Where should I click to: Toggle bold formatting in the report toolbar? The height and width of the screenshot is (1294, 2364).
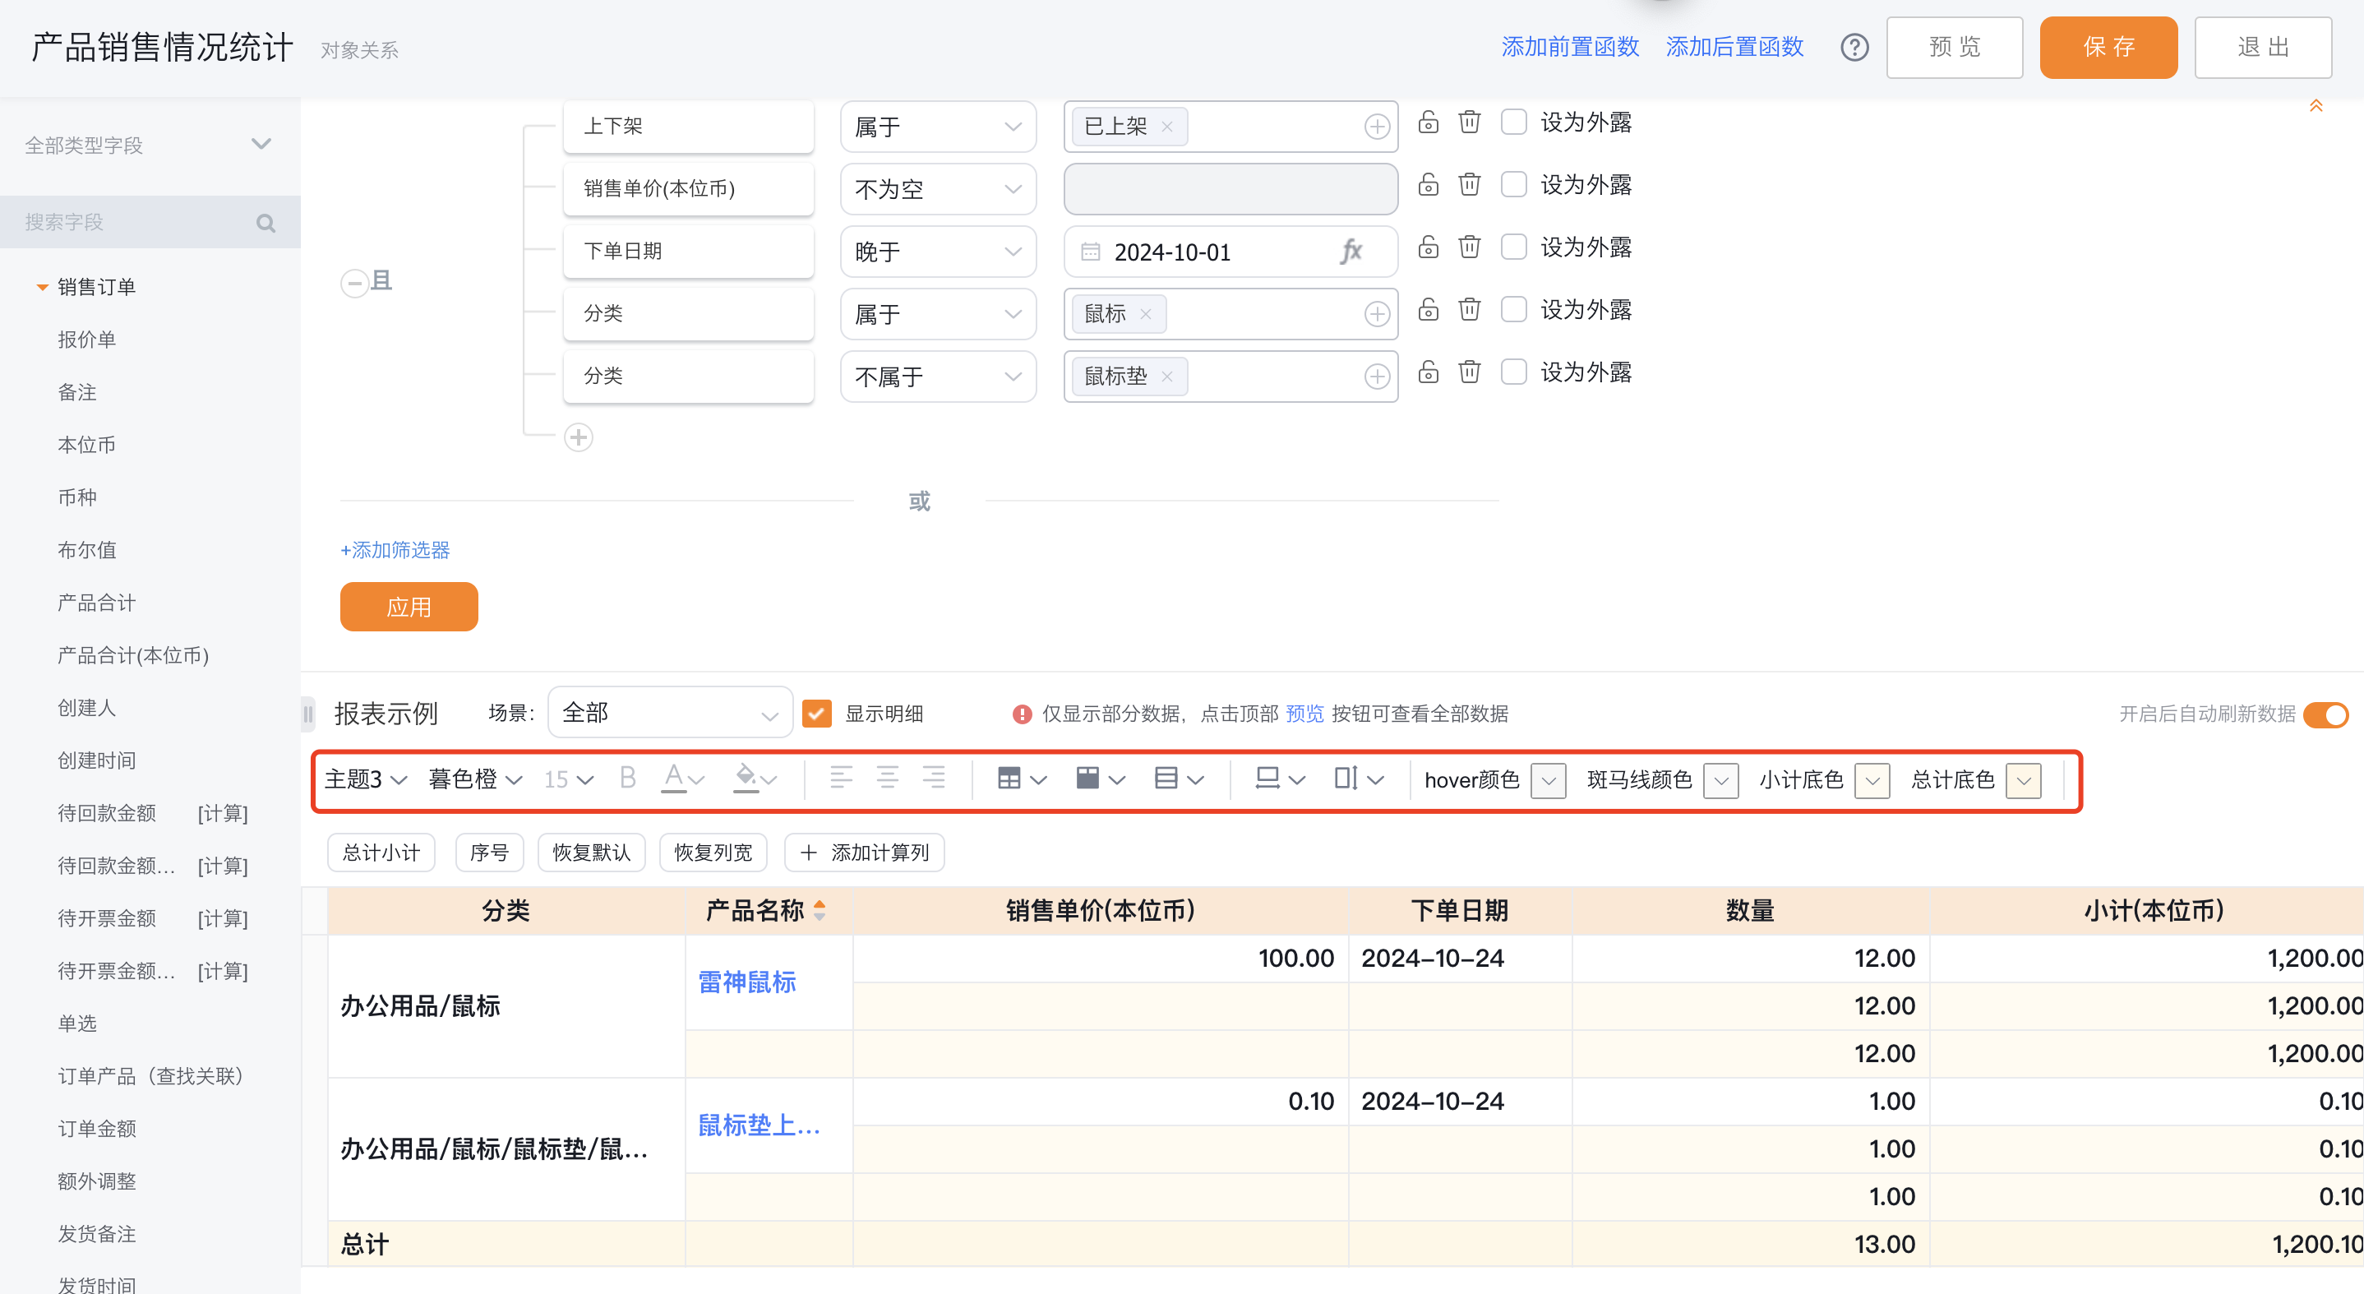coord(628,779)
